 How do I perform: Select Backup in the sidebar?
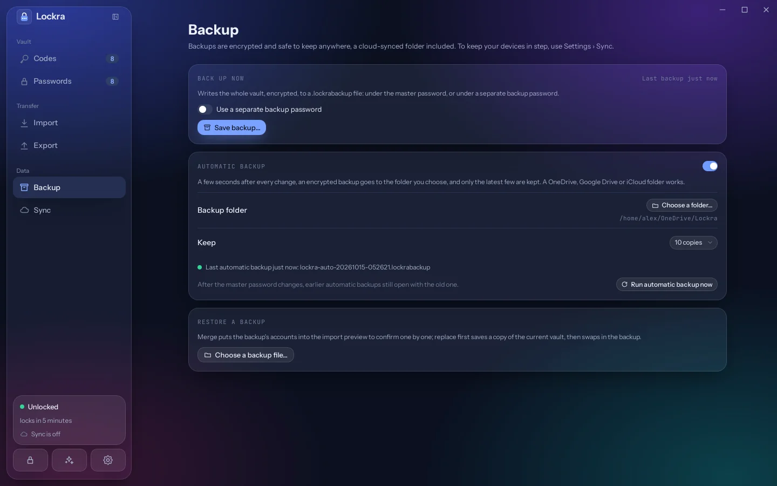click(x=69, y=188)
